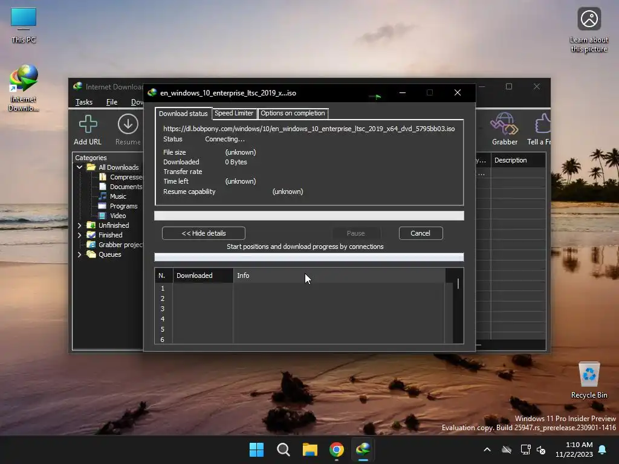
Task: Click the taskbar clock and date
Action: click(x=574, y=449)
